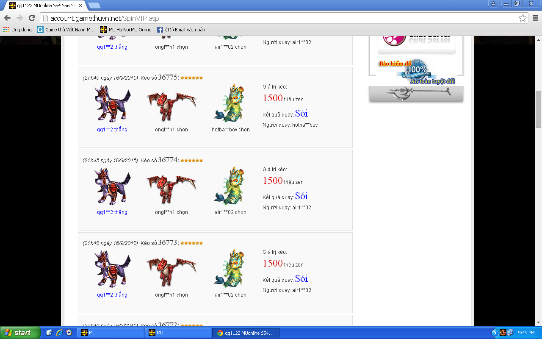Open a new browser tab
Image resolution: width=542 pixels, height=339 pixels.
(x=94, y=6)
